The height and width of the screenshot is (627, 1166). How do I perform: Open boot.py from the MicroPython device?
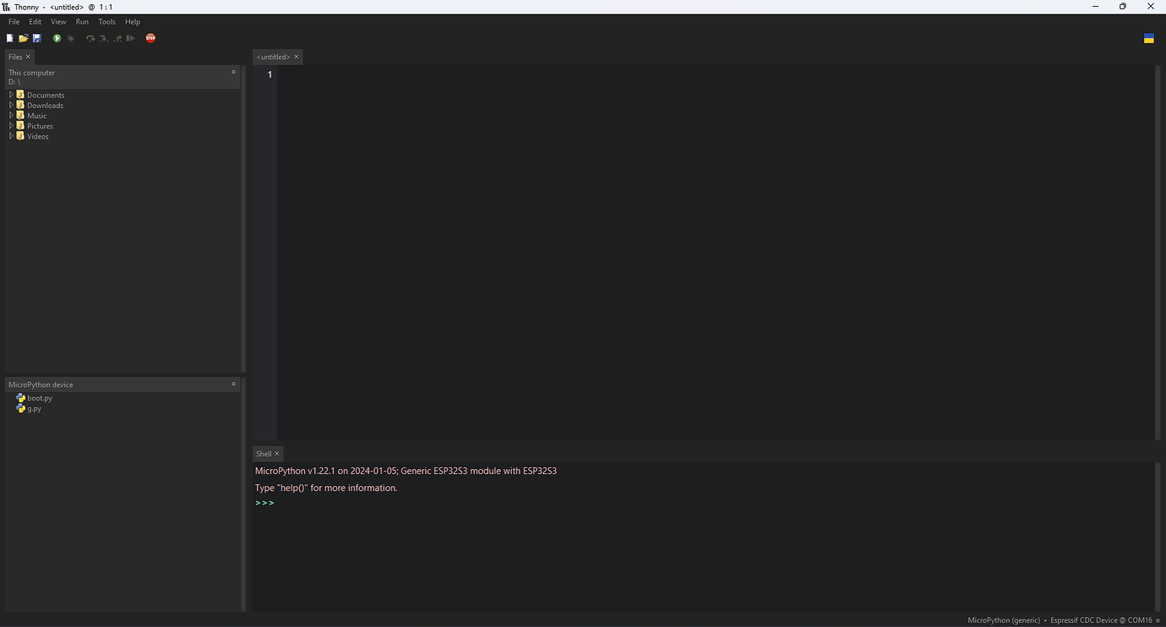coord(40,397)
